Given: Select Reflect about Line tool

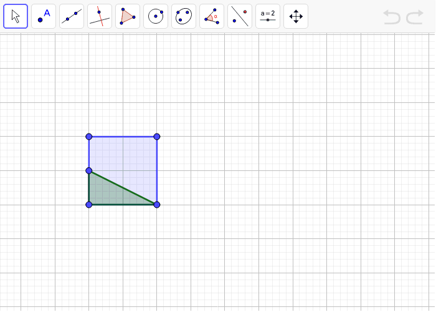Looking at the screenshot, I should point(240,16).
